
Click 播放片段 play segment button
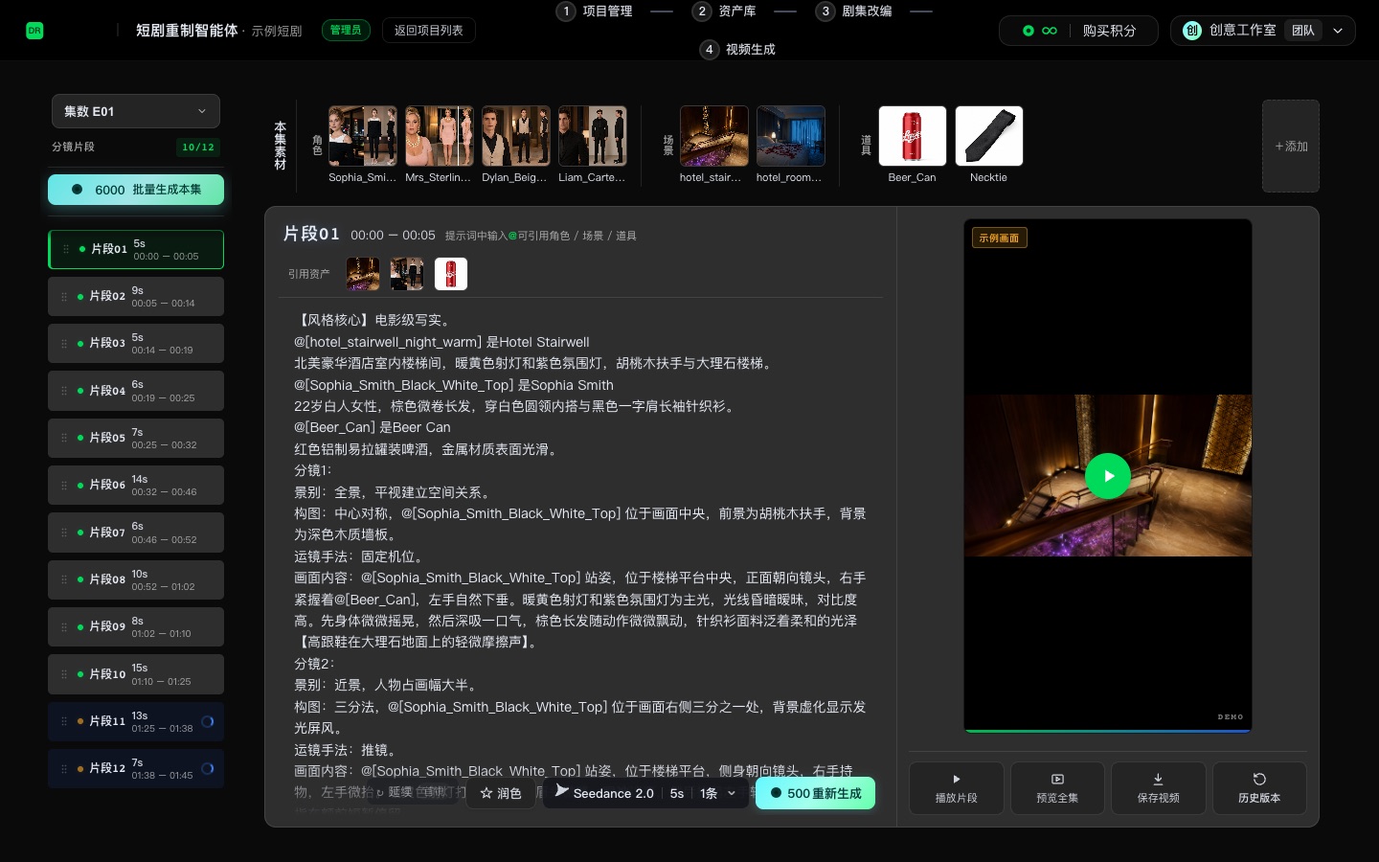click(x=957, y=788)
